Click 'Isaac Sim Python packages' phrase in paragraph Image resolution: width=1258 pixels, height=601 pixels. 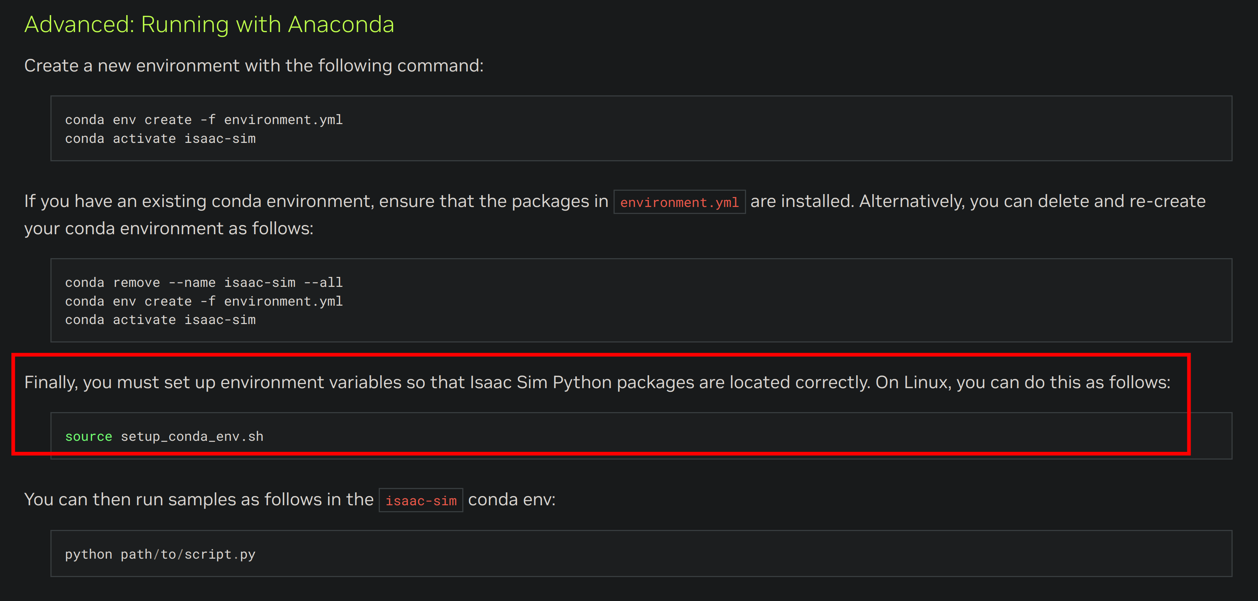[582, 382]
